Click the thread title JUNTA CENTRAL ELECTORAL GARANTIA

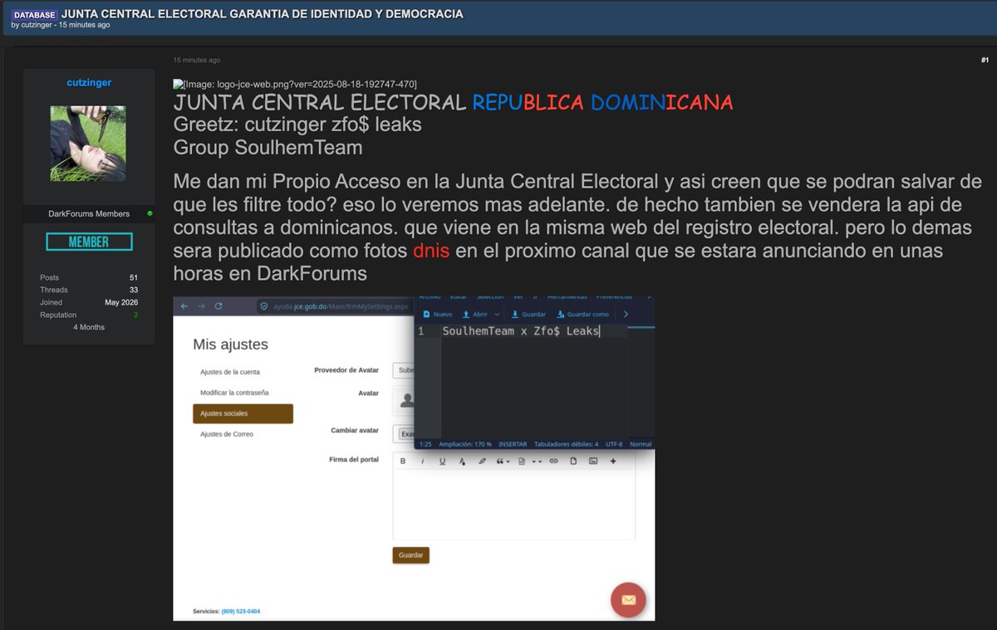tap(263, 14)
